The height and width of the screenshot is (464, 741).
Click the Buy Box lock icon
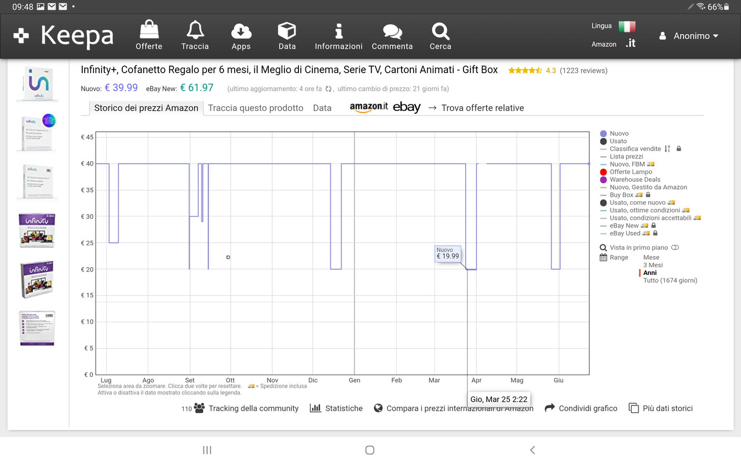648,195
